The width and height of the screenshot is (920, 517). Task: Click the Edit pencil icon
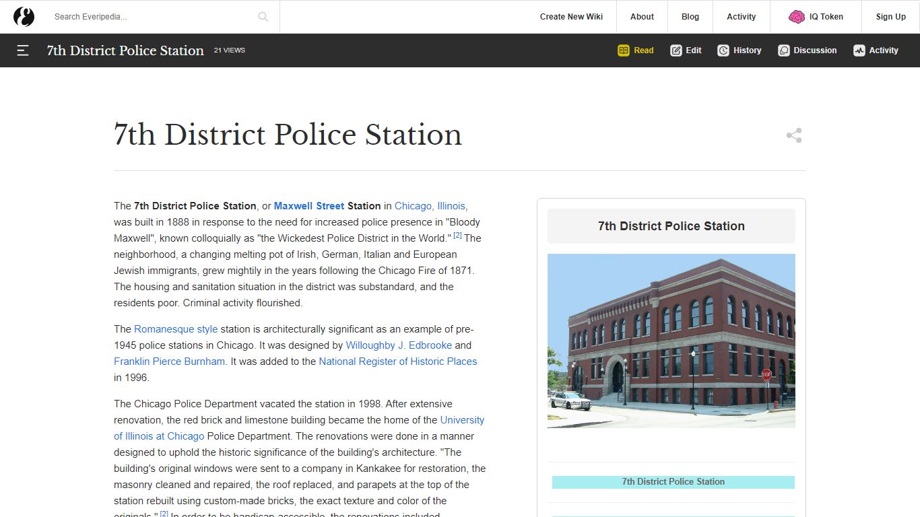(x=676, y=50)
